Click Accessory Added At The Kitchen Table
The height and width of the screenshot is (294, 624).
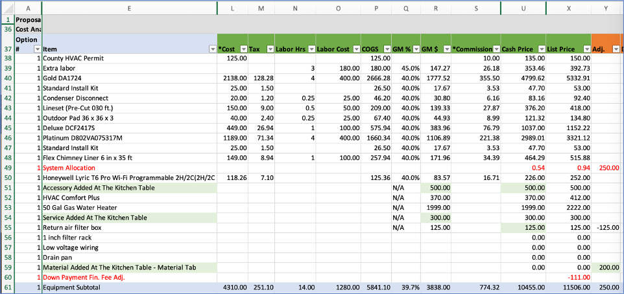click(129, 188)
